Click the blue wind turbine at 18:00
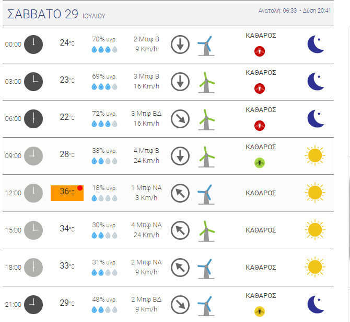The height and width of the screenshot is (322, 350). [206, 269]
